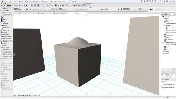
Task: Select the Колонна (Column) tool
Action: pyautogui.click(x=7, y=23)
